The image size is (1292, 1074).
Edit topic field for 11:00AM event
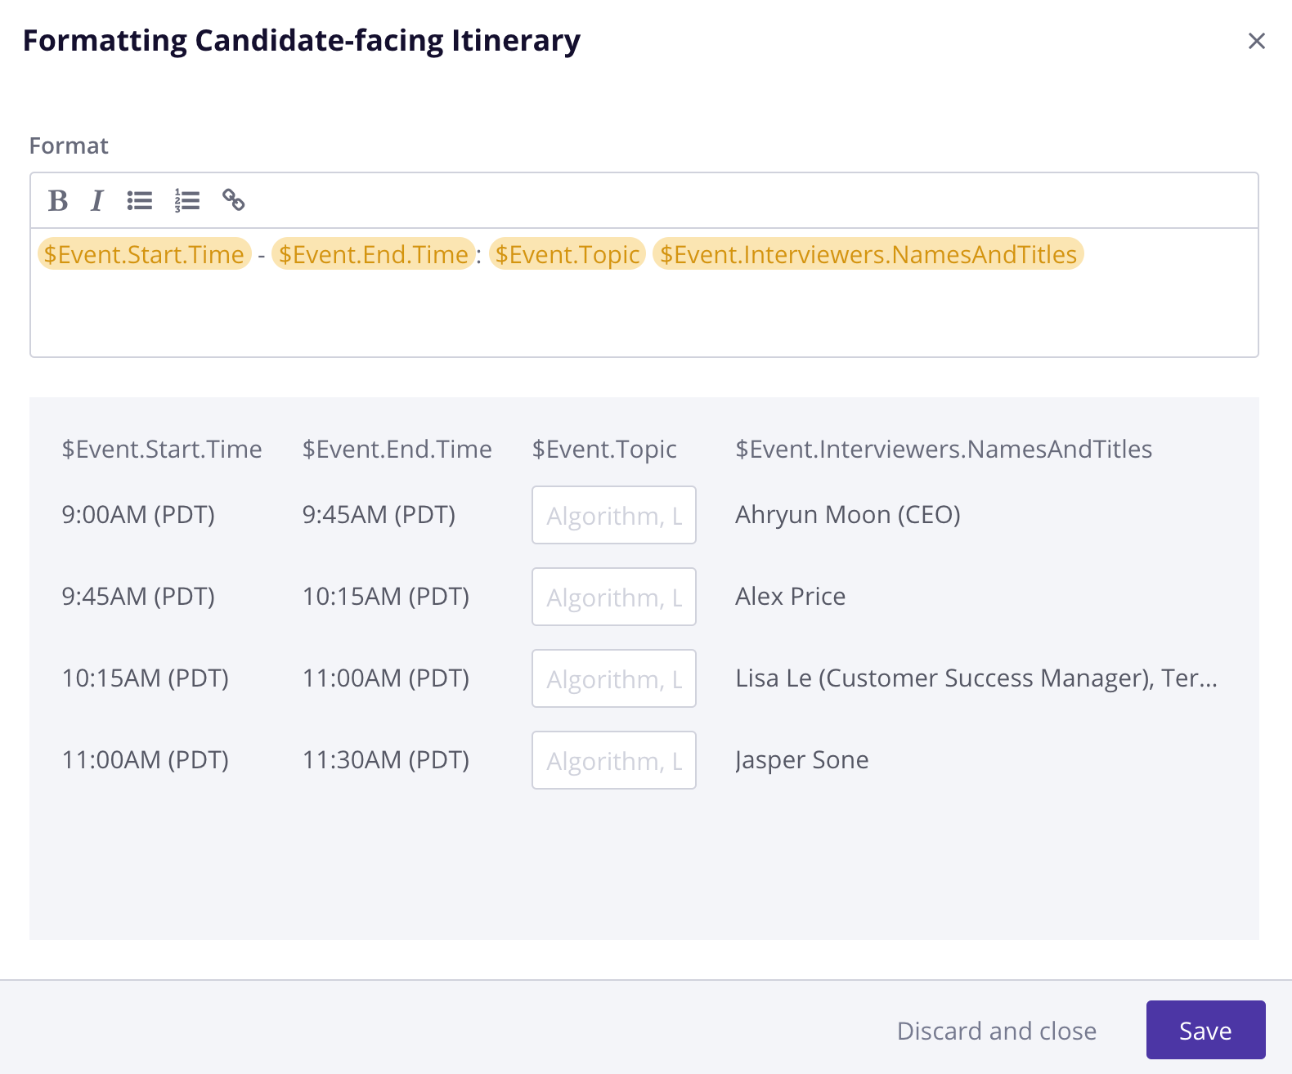click(613, 760)
